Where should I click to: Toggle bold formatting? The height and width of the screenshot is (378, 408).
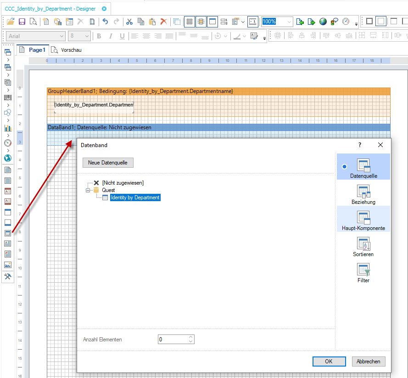pyautogui.click(x=99, y=36)
